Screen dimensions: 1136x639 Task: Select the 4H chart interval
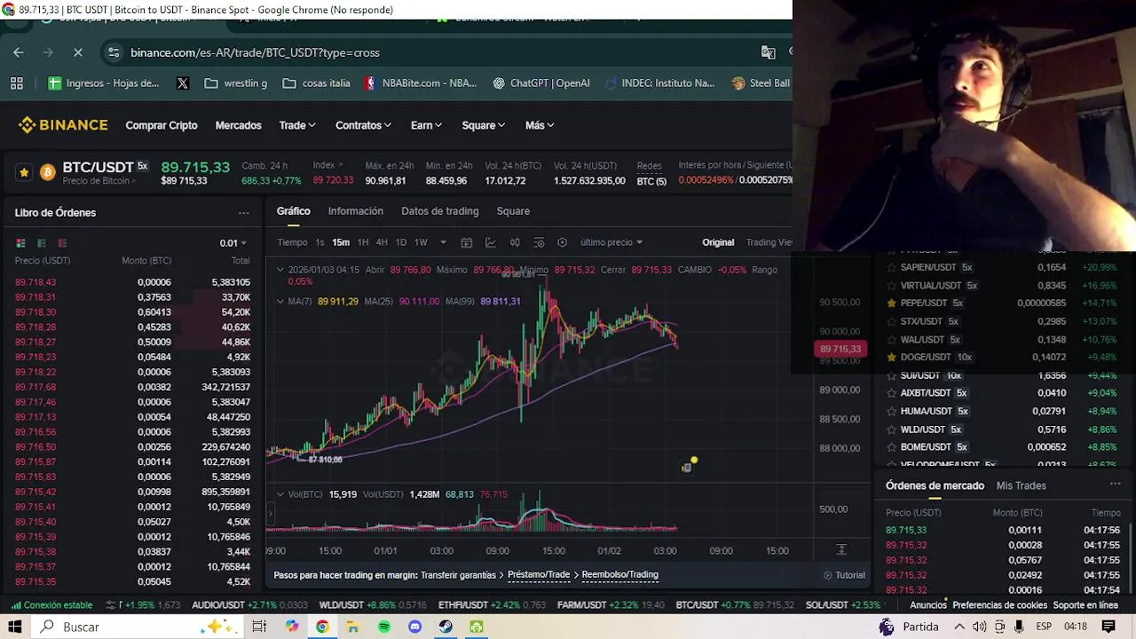point(382,242)
